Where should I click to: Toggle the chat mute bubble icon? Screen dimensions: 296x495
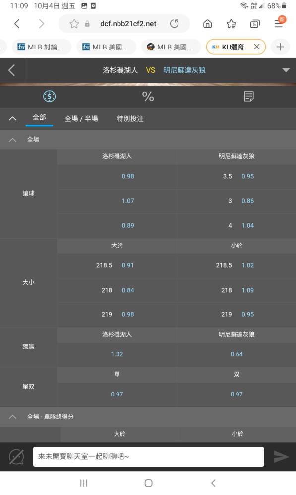[x=16, y=457]
